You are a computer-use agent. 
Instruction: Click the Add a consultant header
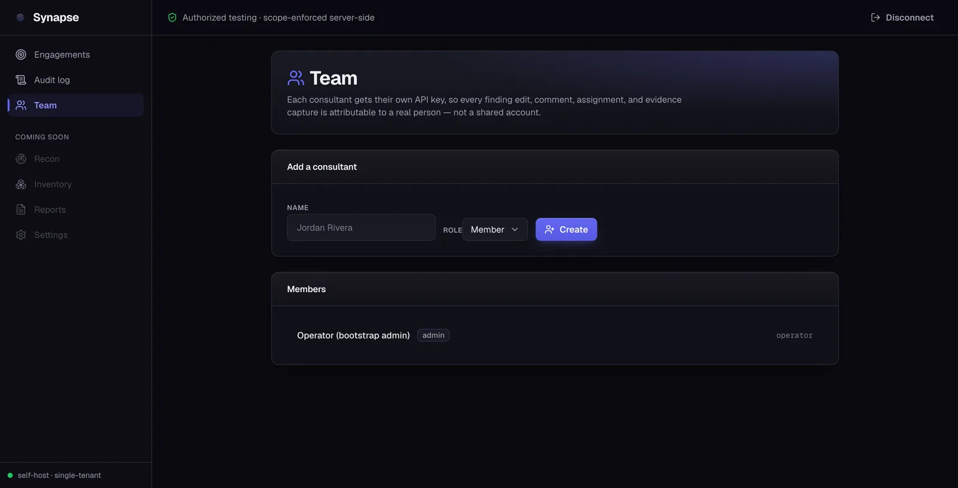coord(554,167)
